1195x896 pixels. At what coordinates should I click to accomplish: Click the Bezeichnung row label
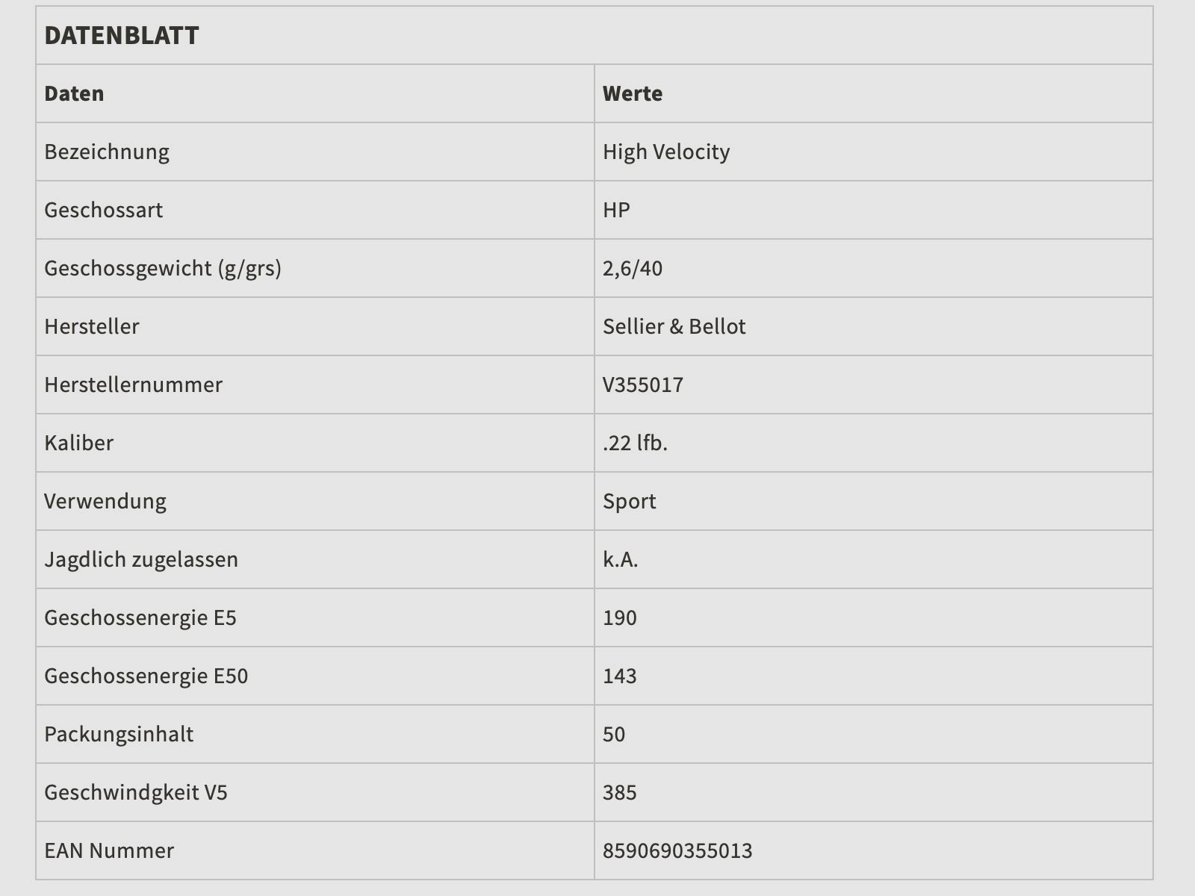[107, 152]
